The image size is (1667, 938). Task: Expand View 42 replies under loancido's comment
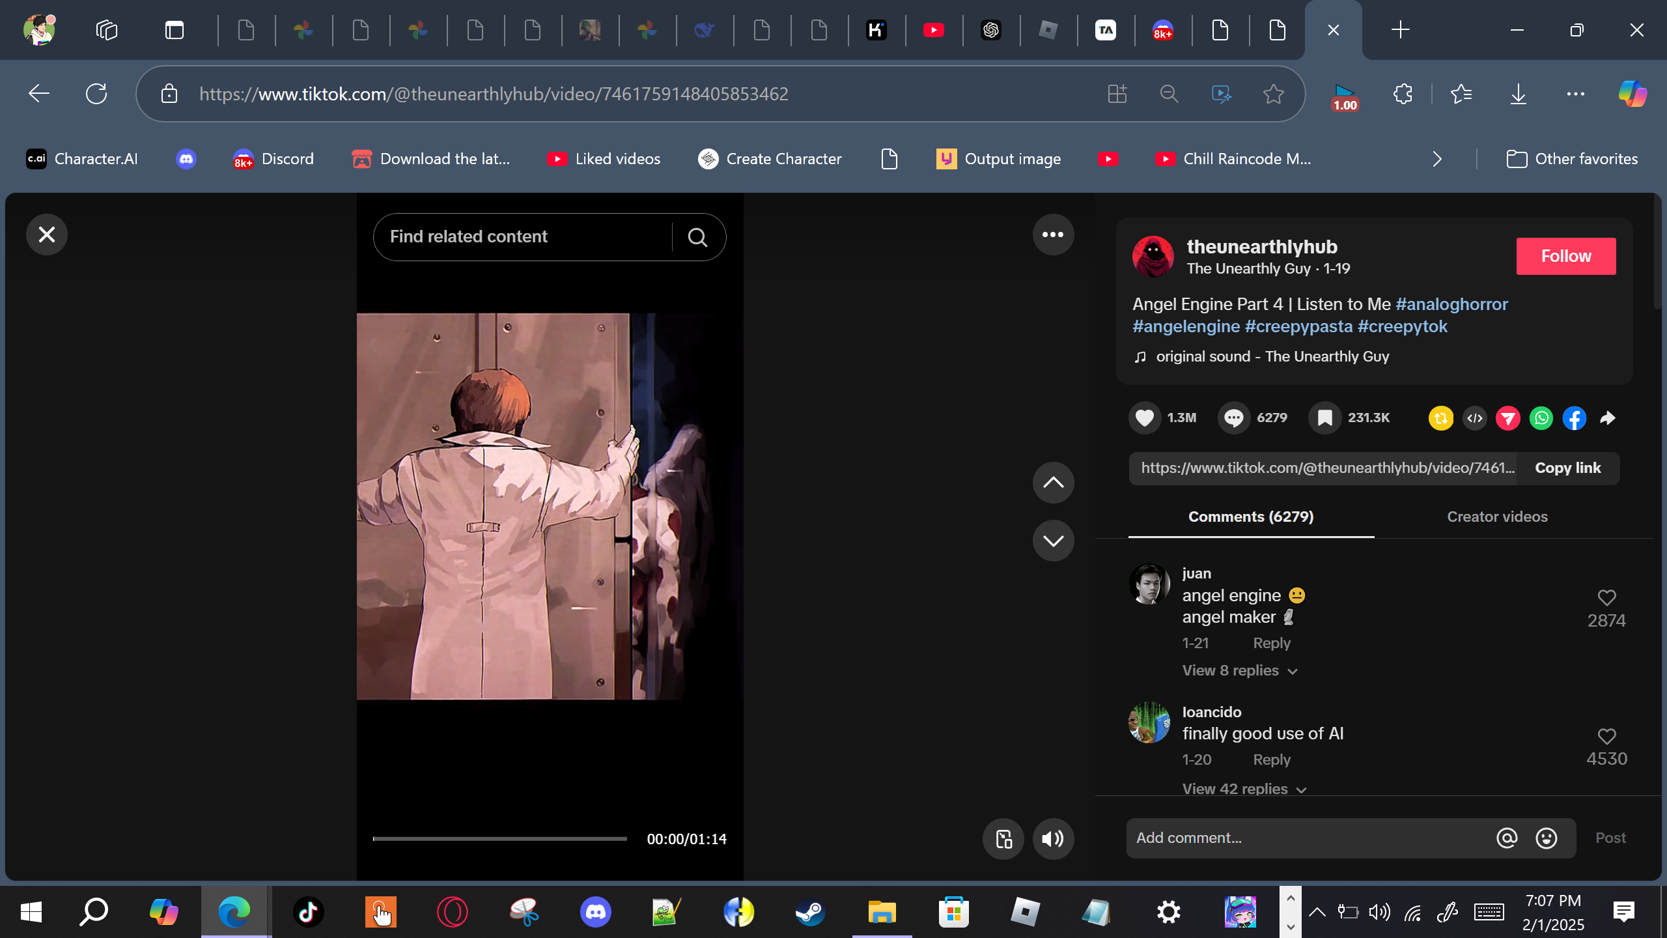point(1244,789)
